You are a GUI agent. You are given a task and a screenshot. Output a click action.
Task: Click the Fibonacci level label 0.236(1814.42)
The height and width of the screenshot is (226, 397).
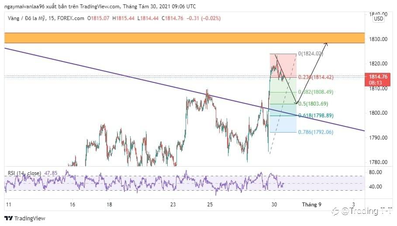(x=316, y=77)
